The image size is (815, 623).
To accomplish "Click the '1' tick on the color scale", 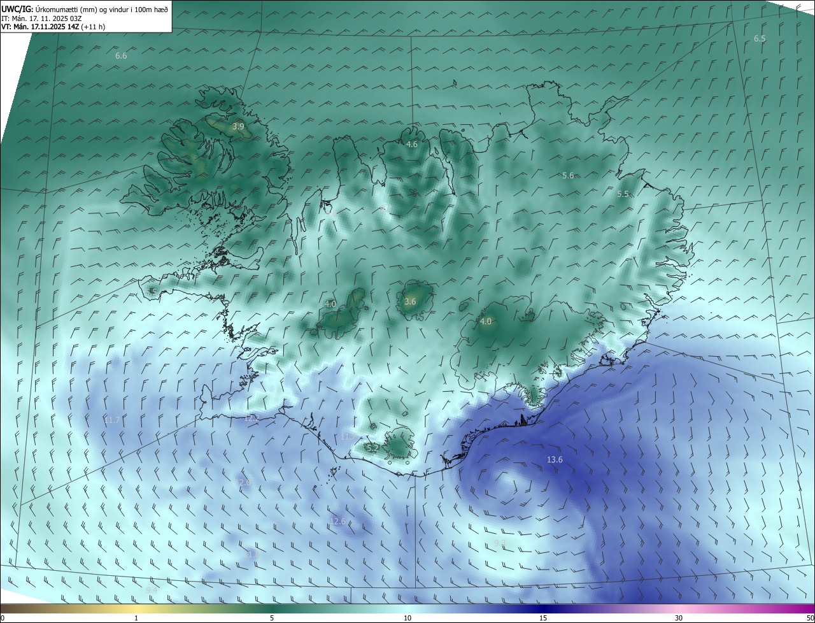I will pyautogui.click(x=136, y=618).
